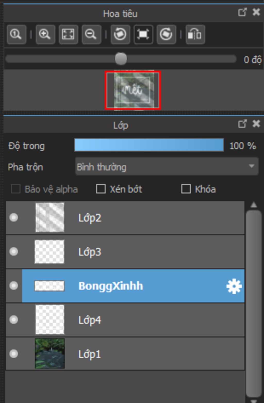
Task: Click the zoom in magnifier icon
Action: [45, 34]
